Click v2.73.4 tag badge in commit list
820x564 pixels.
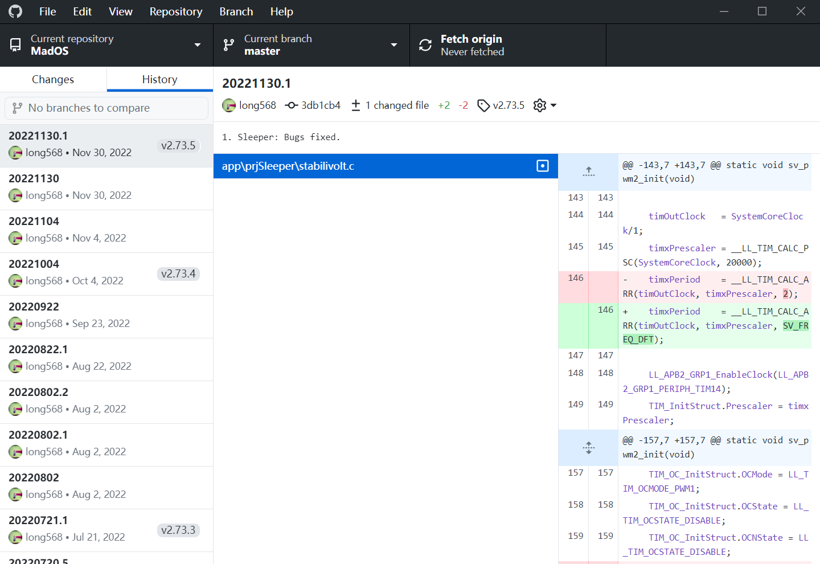pos(178,274)
